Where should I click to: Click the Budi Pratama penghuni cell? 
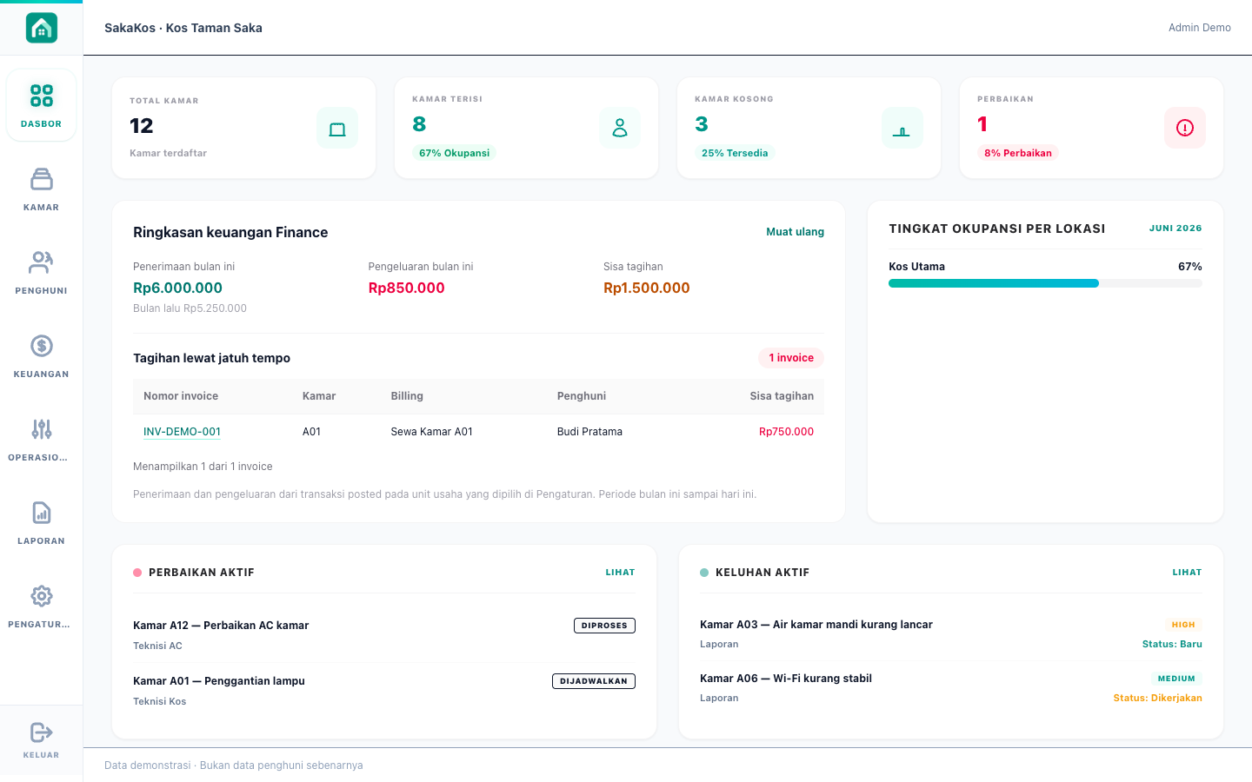pos(589,432)
